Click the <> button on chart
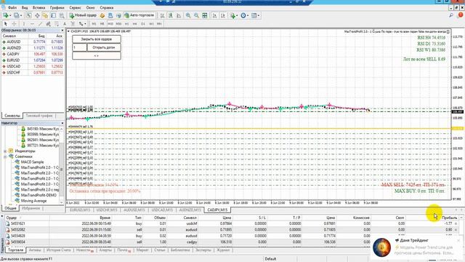Viewport: 465px width, 262px height. [97, 55]
